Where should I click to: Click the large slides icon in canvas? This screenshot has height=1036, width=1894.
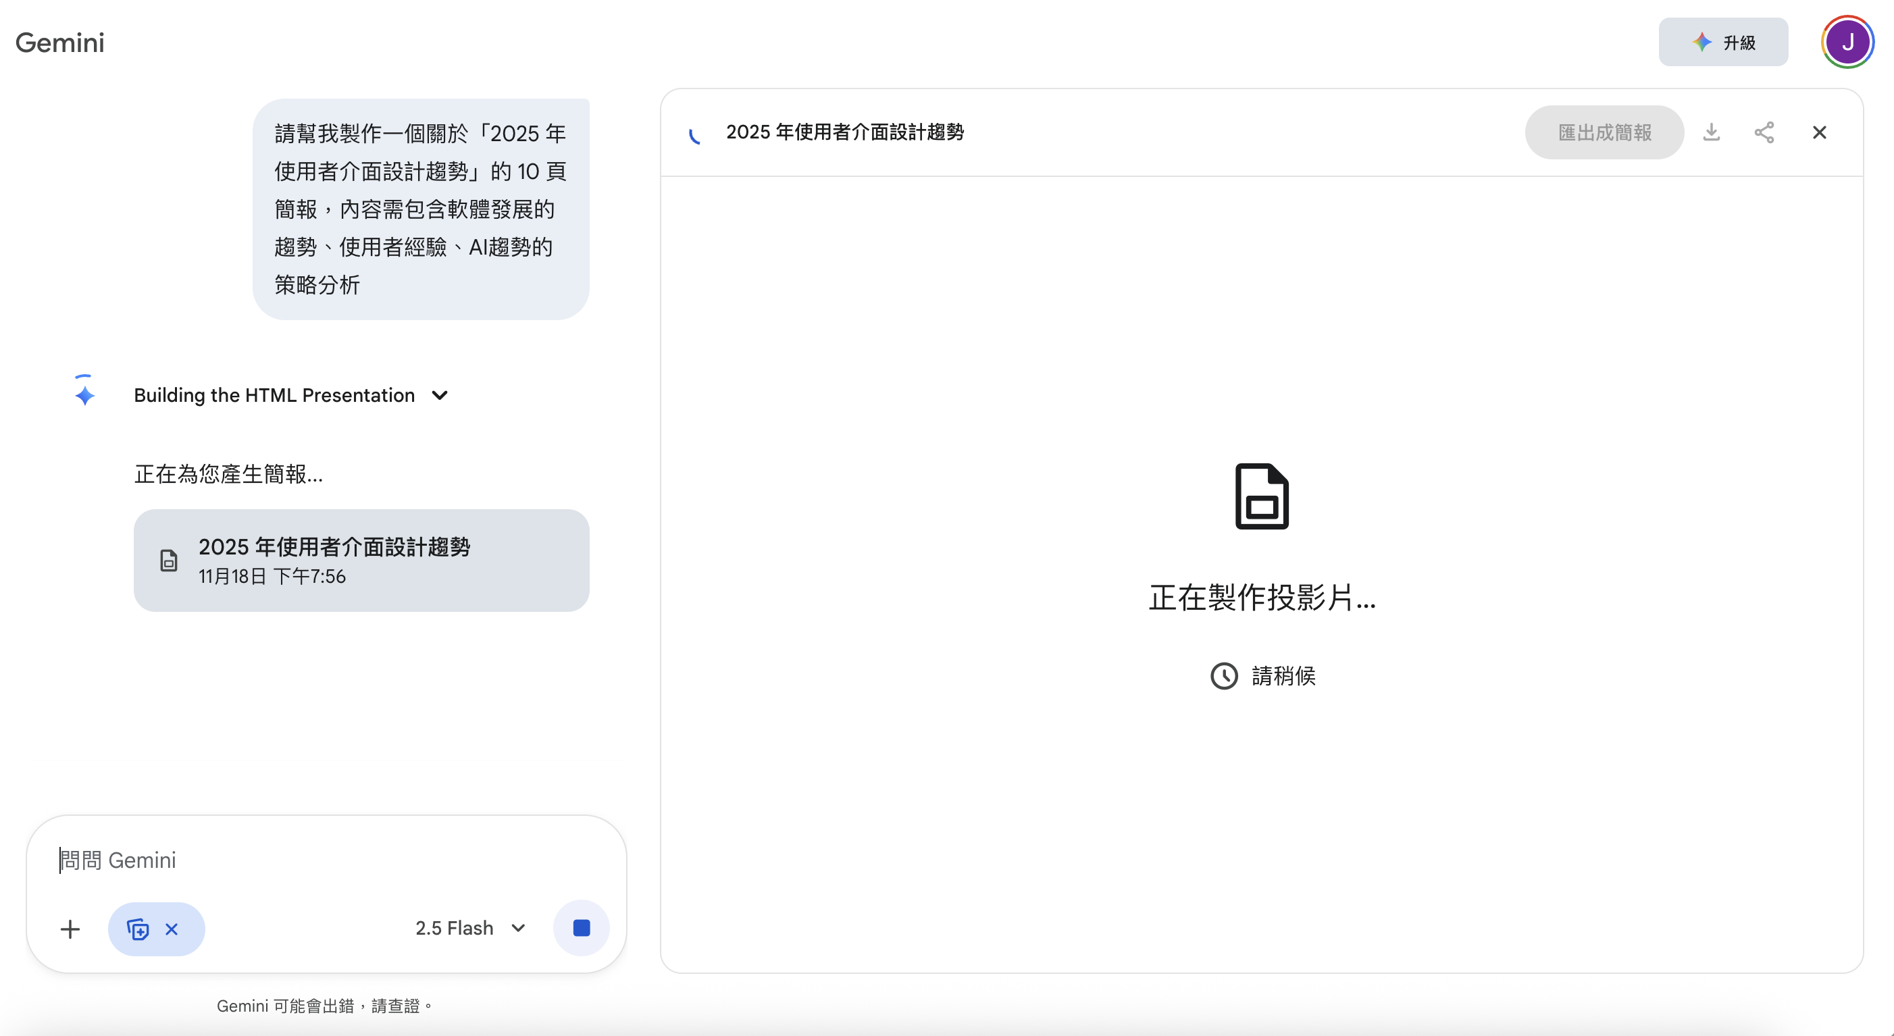coord(1262,496)
